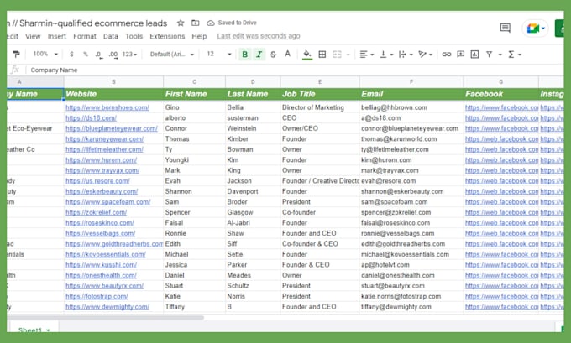Select the 'Director of Marketing' cell
The width and height of the screenshot is (571, 343).
pos(320,107)
